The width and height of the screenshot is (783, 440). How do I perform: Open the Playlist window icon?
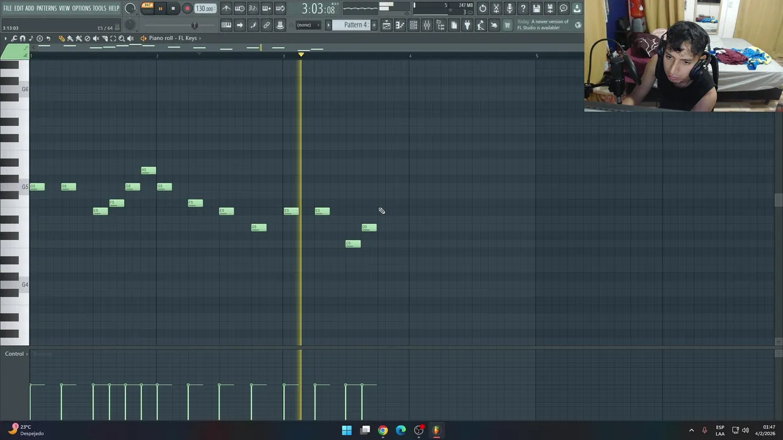point(387,25)
